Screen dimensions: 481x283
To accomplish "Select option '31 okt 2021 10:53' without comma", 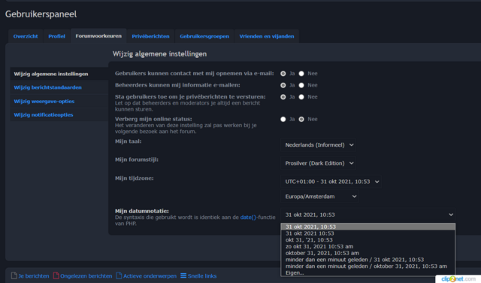I will coord(368,233).
